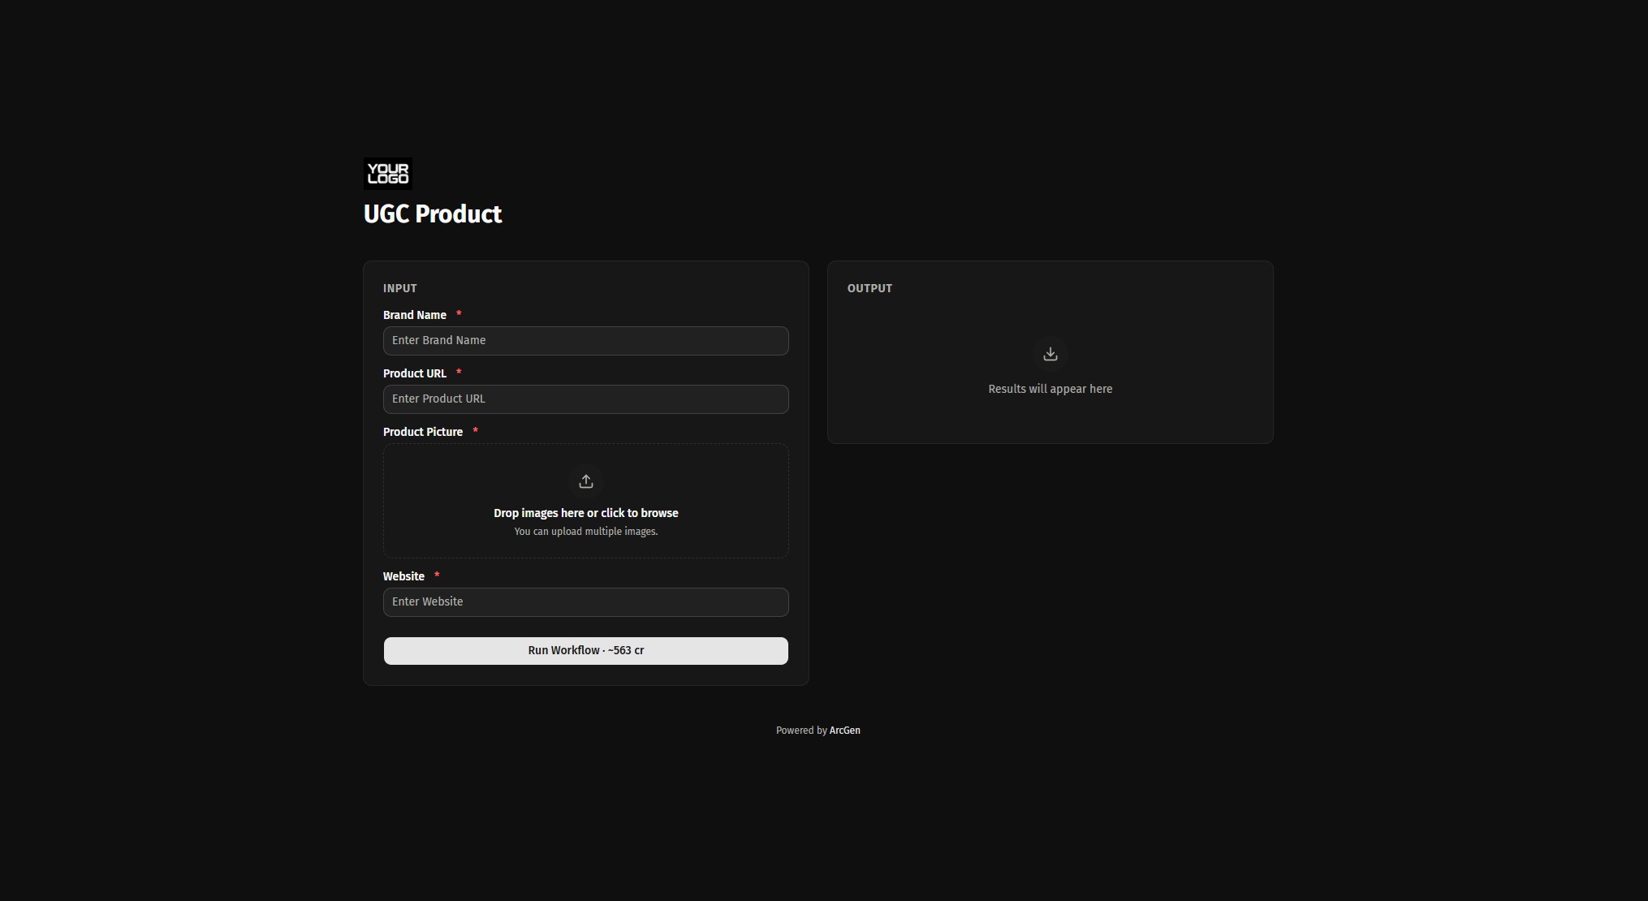Image resolution: width=1648 pixels, height=901 pixels.
Task: Click the red asterisk beside Product Picture
Action: (475, 430)
